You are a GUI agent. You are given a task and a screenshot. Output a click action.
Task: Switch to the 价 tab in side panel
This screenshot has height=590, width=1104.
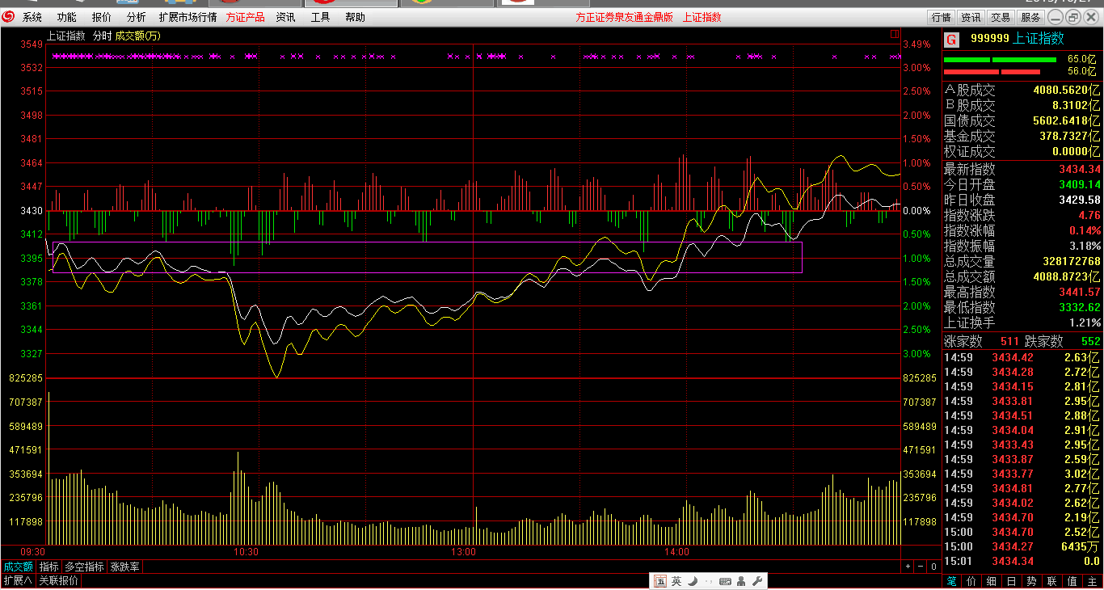(x=971, y=581)
